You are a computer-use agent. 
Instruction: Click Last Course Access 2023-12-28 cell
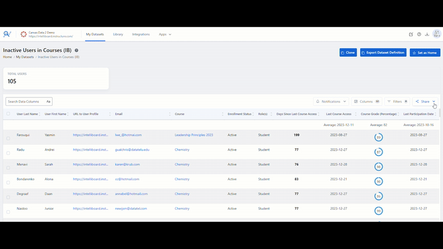click(338, 164)
